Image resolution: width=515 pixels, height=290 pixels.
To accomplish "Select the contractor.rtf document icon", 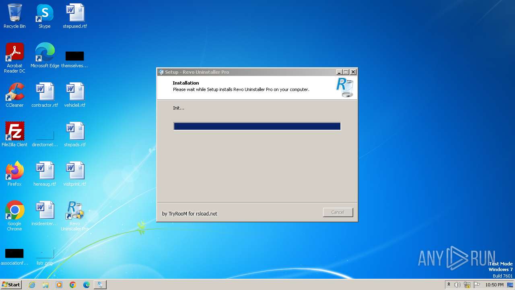I will pos(45,95).
